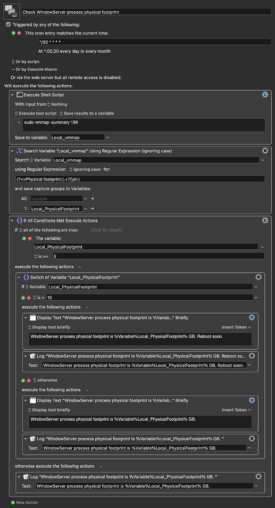Open the 'Save results to a variable' popup
This screenshot has width=275, height=508.
pos(87,113)
